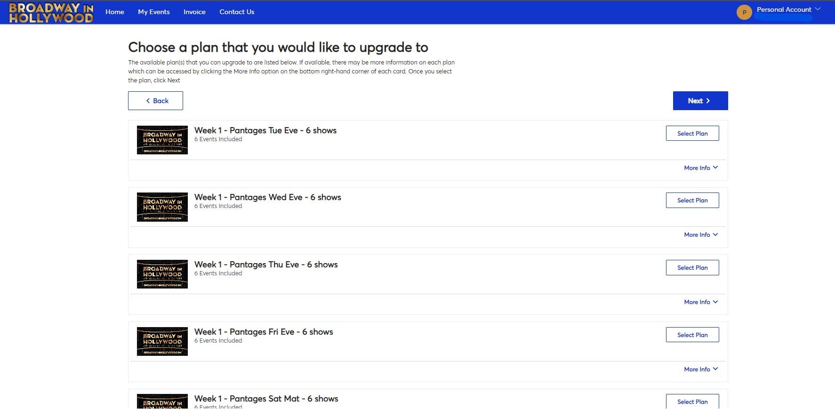Click the Broadway in Hollywood logo

(51, 12)
